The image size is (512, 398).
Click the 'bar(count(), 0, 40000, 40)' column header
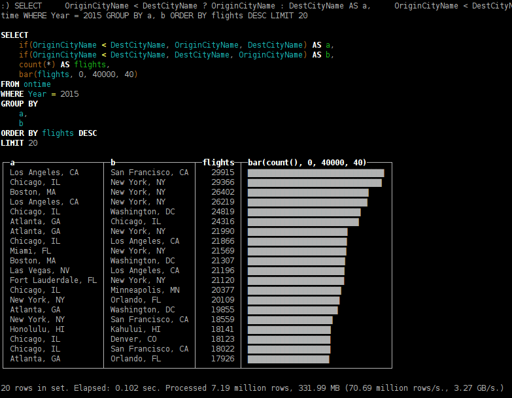tap(307, 162)
